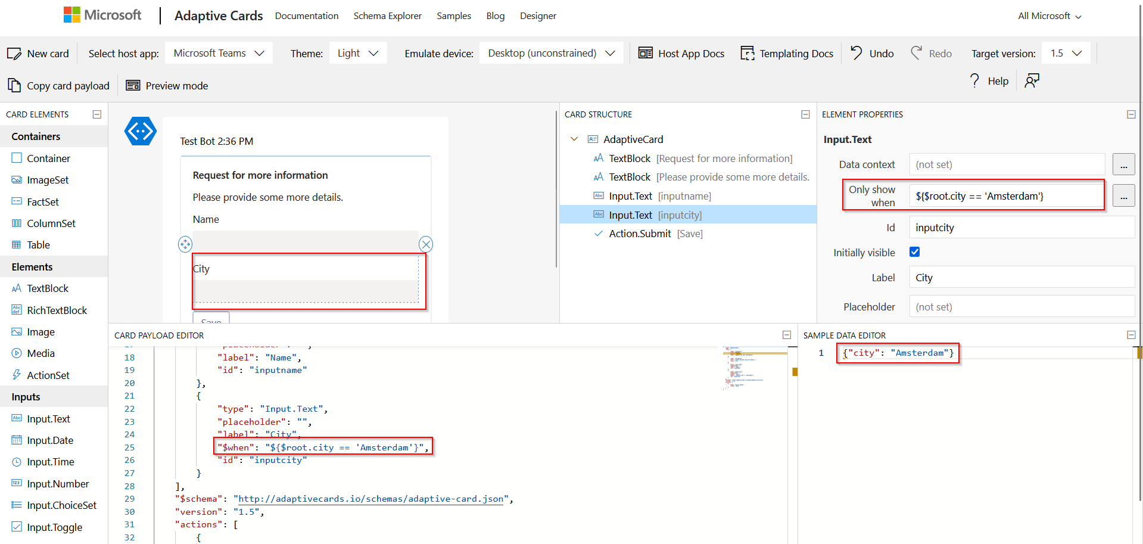Collapse the Sample Data Editor panel
Screen dimensions: 1143x544
coord(1131,335)
